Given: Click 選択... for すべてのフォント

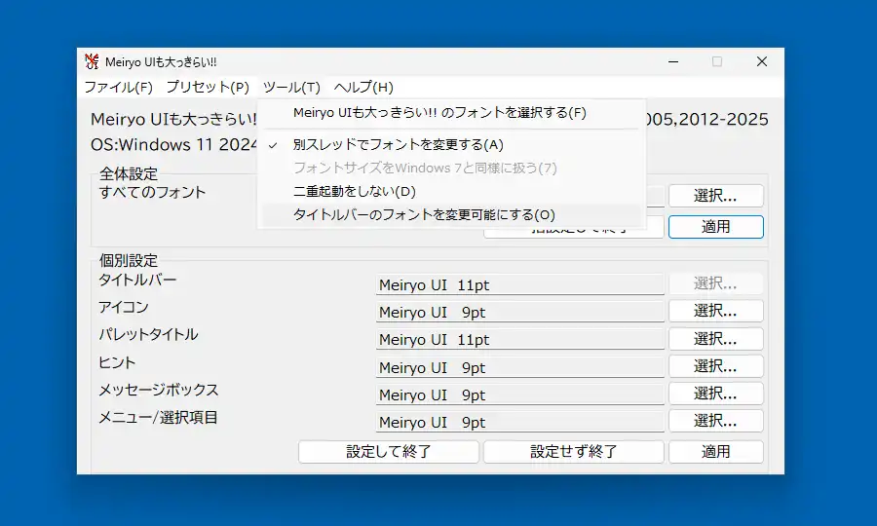Looking at the screenshot, I should pos(716,196).
